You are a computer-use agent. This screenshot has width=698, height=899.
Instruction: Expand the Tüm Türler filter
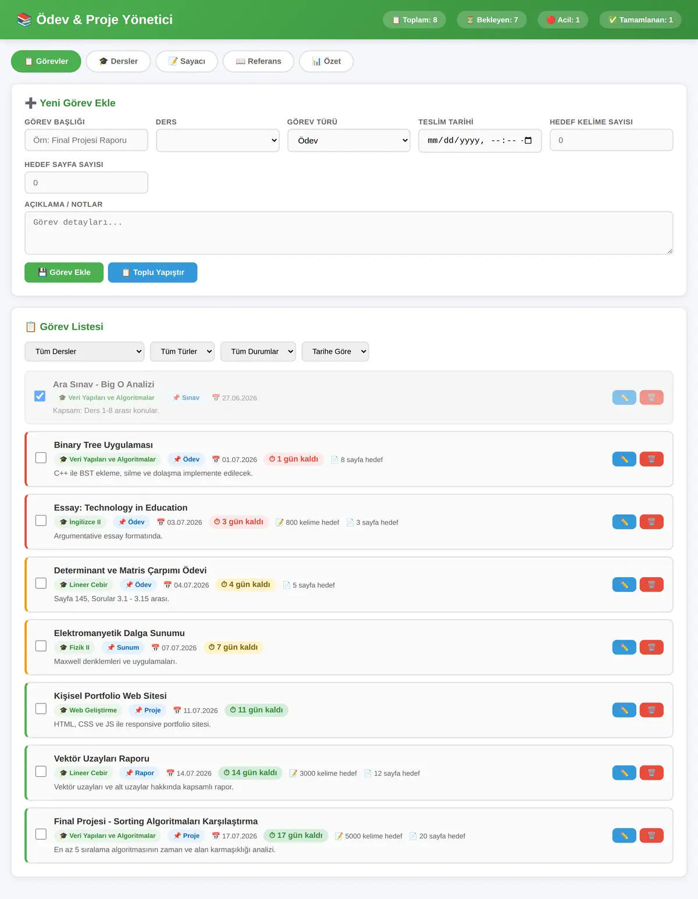pos(183,351)
